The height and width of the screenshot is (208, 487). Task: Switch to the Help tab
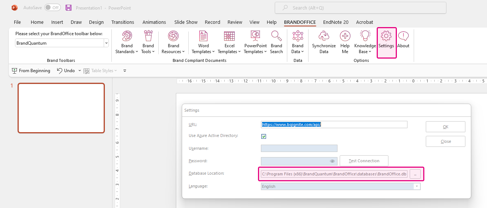click(272, 22)
